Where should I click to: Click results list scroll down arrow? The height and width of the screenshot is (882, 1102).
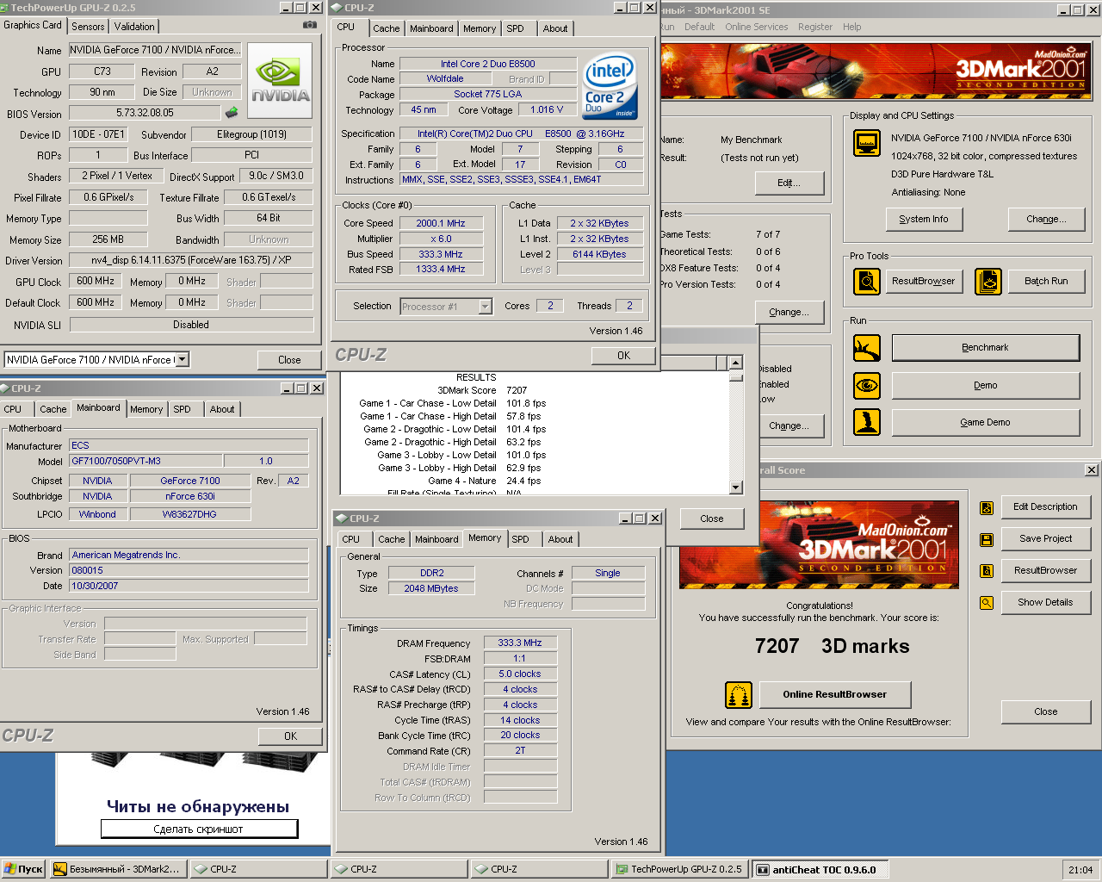point(735,488)
